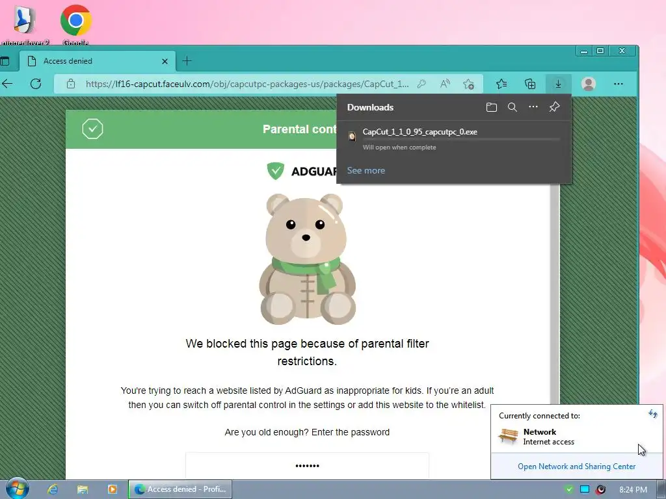Screen dimensions: 666x499
Task: Select the CapCut_1_1_0_95_capcutpc_0.exe download entry
Action: click(x=453, y=140)
